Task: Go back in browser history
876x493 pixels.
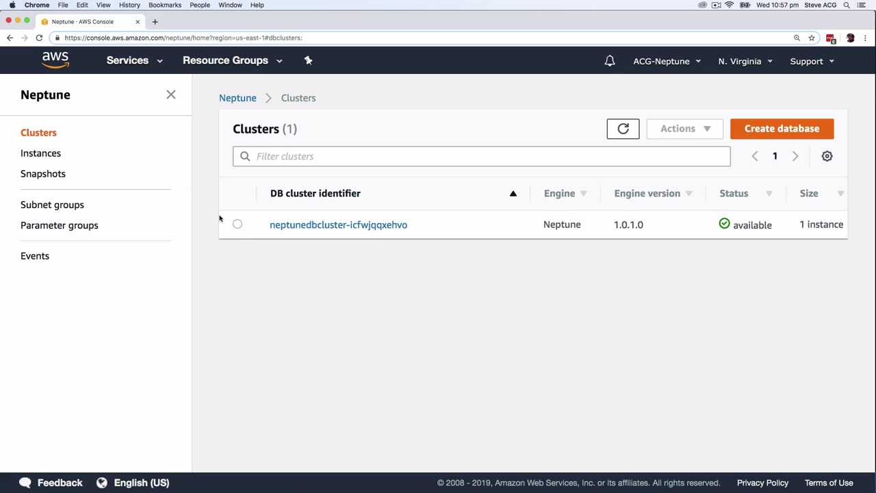Action: 10,38
